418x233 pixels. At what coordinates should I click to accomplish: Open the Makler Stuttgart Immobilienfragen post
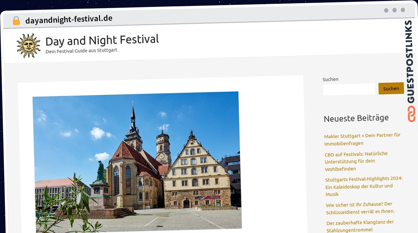point(362,139)
